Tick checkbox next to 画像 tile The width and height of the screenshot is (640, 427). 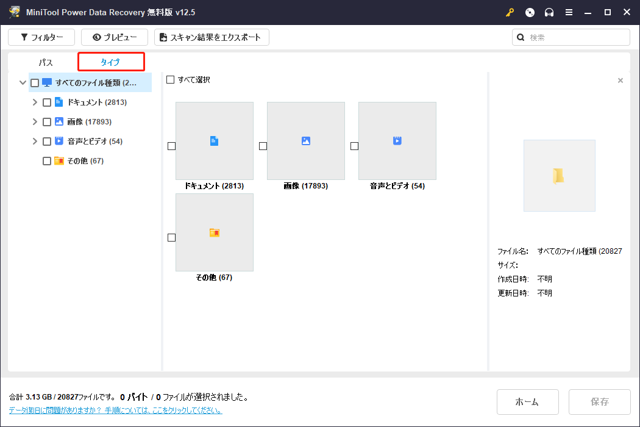[x=263, y=146]
